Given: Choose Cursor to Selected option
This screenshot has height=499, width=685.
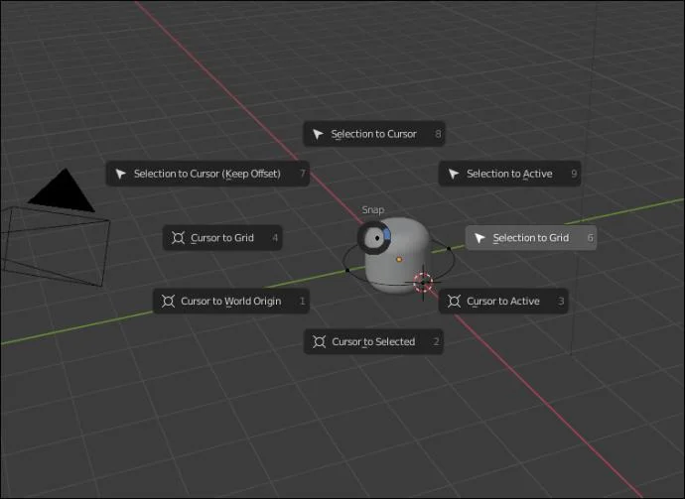Looking at the screenshot, I should (373, 341).
